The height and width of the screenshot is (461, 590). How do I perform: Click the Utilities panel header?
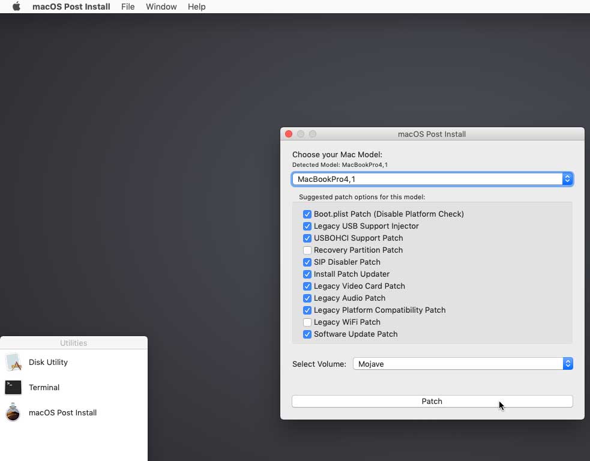(74, 343)
